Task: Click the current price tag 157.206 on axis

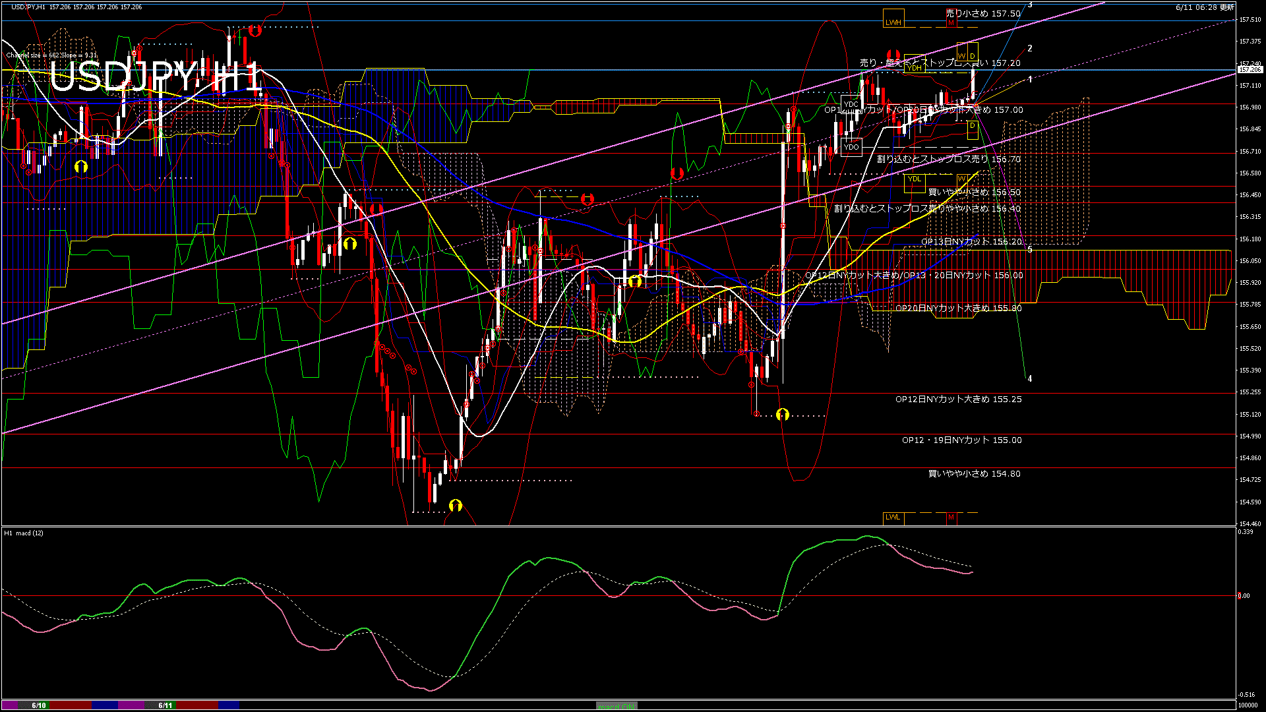Action: [x=1250, y=69]
